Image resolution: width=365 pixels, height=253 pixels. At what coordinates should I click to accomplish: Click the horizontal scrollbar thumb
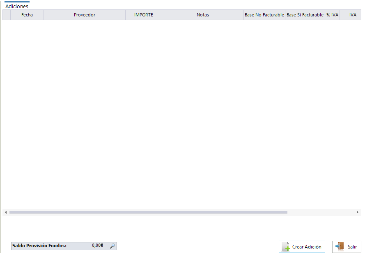(x=148, y=212)
